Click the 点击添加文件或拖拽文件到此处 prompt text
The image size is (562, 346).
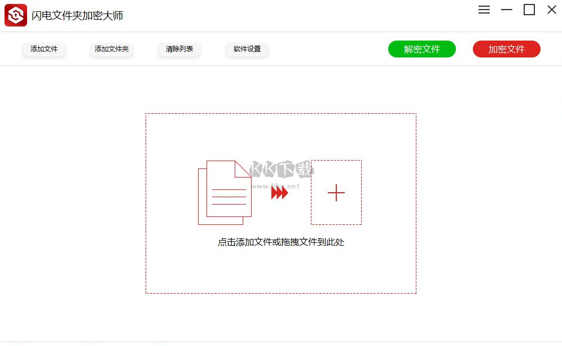281,242
